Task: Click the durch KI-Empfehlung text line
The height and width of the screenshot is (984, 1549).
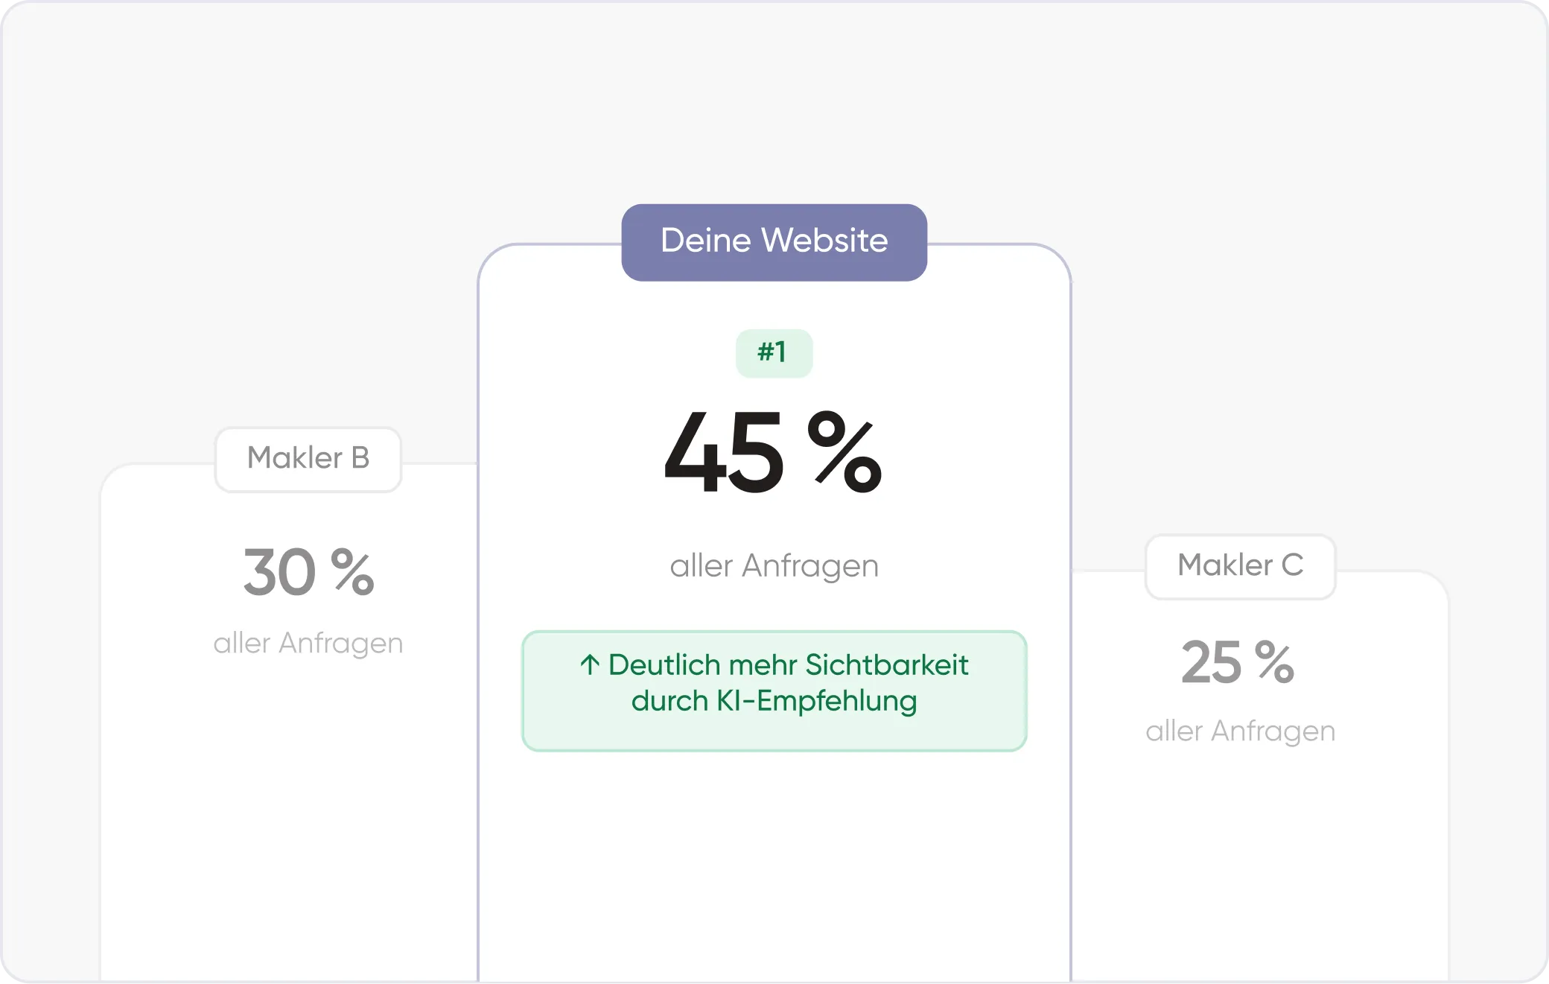Action: 774,702
